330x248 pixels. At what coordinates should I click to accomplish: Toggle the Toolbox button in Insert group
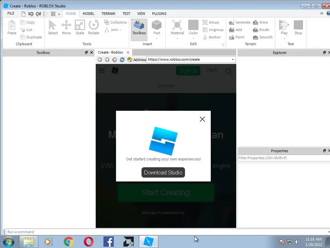139,29
